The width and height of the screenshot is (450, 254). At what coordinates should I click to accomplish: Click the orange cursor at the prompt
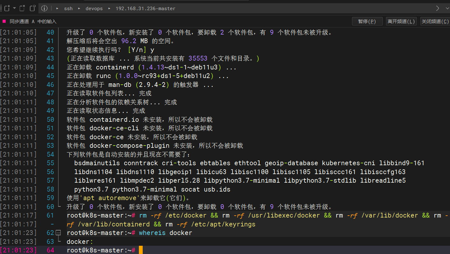[141, 250]
